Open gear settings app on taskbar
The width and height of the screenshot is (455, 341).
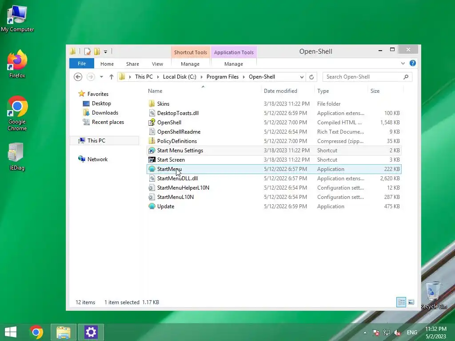[x=91, y=332]
